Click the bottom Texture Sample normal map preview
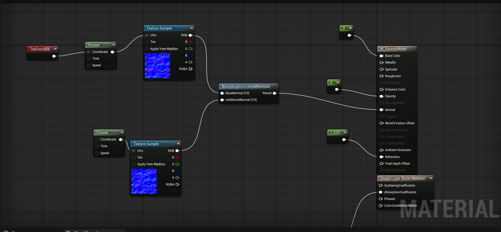 coord(144,181)
